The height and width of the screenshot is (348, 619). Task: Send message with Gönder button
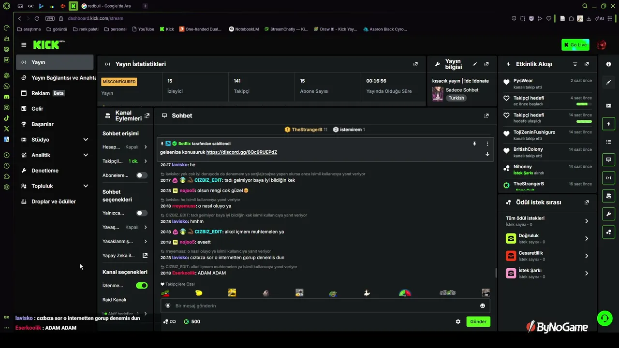[x=478, y=322]
